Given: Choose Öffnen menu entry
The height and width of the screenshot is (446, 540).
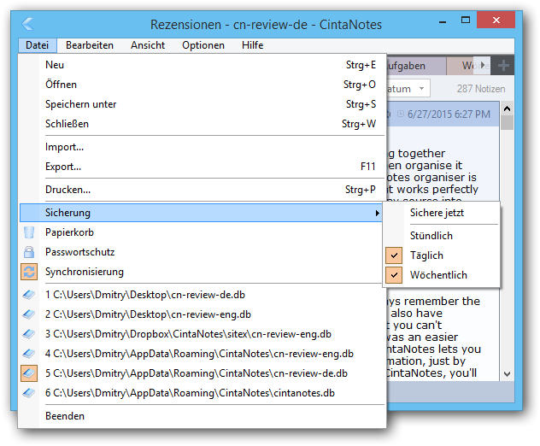Looking at the screenshot, I should [202, 85].
